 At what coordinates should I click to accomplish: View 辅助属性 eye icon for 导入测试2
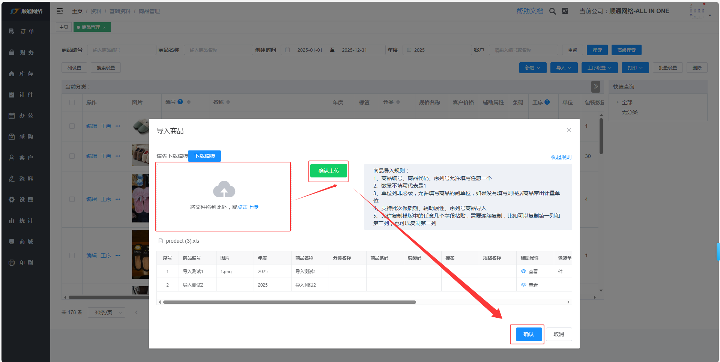tap(523, 285)
